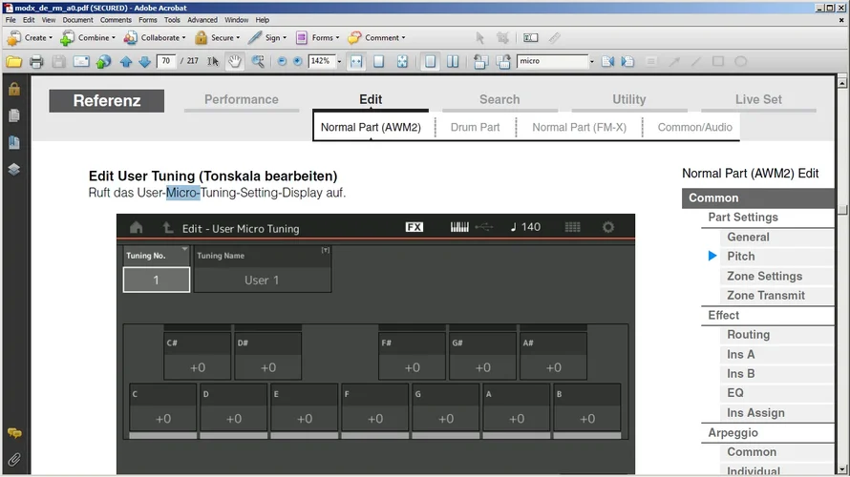Click the zoom percentage field showing 142%
850x477 pixels.
click(322, 61)
